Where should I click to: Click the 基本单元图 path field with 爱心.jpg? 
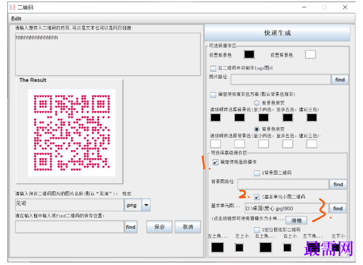pos(286,208)
